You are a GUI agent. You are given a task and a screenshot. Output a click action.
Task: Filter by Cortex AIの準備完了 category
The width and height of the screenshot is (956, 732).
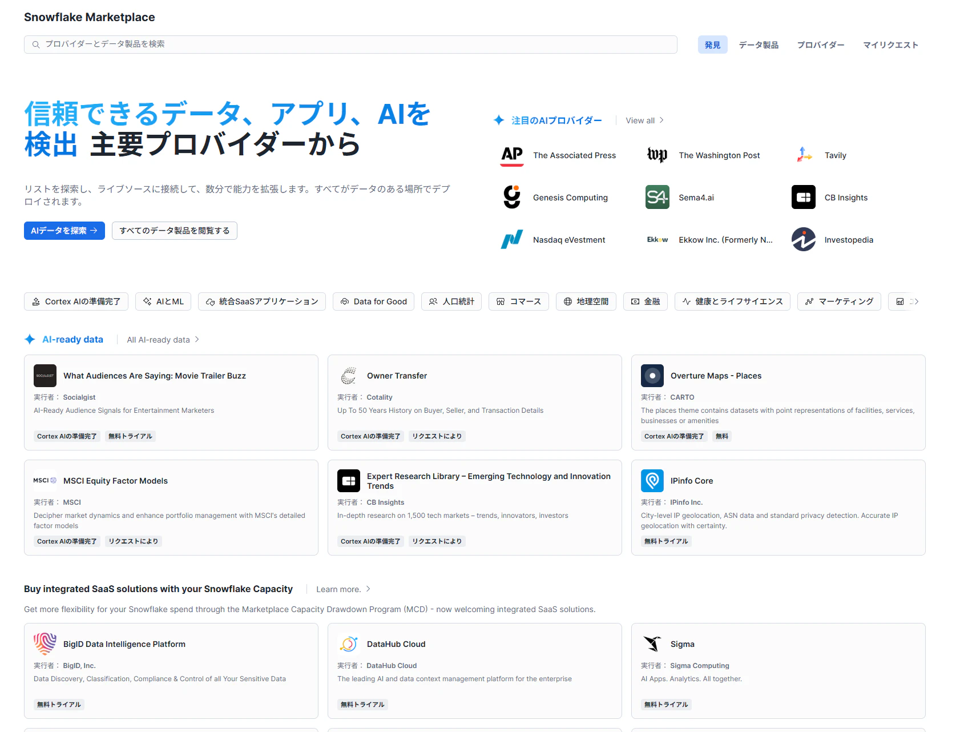[x=76, y=301]
